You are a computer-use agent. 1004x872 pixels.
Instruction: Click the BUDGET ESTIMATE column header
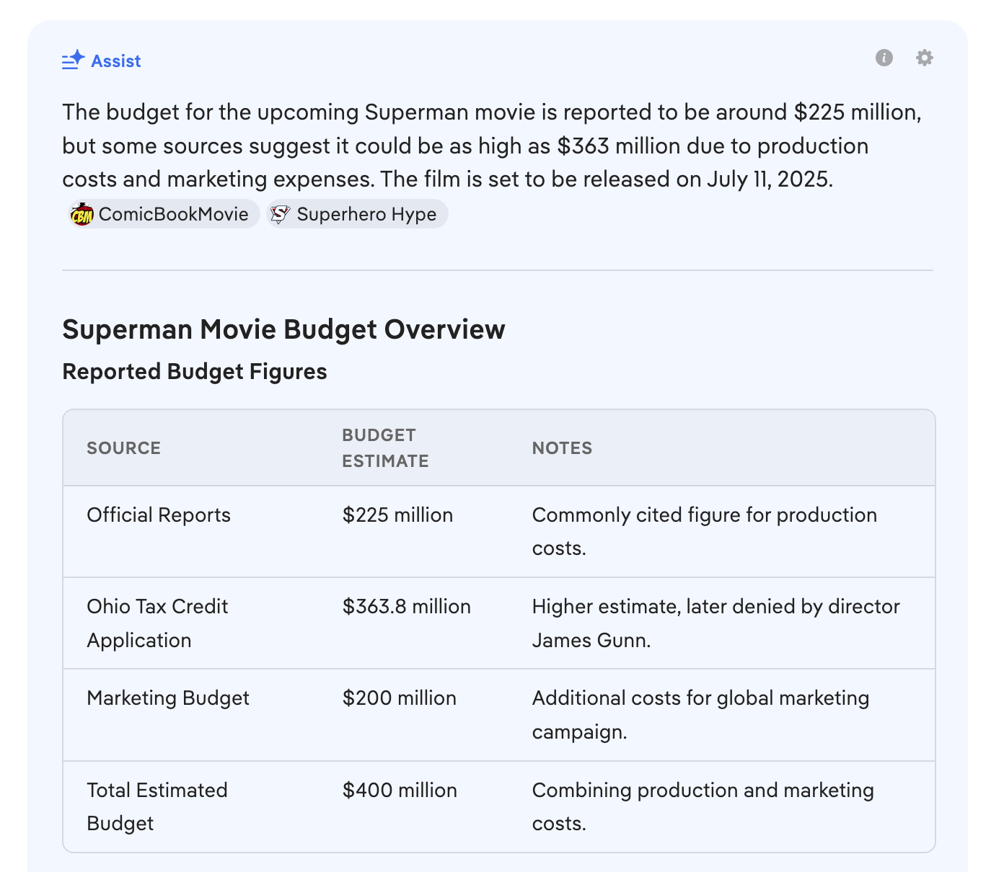385,448
